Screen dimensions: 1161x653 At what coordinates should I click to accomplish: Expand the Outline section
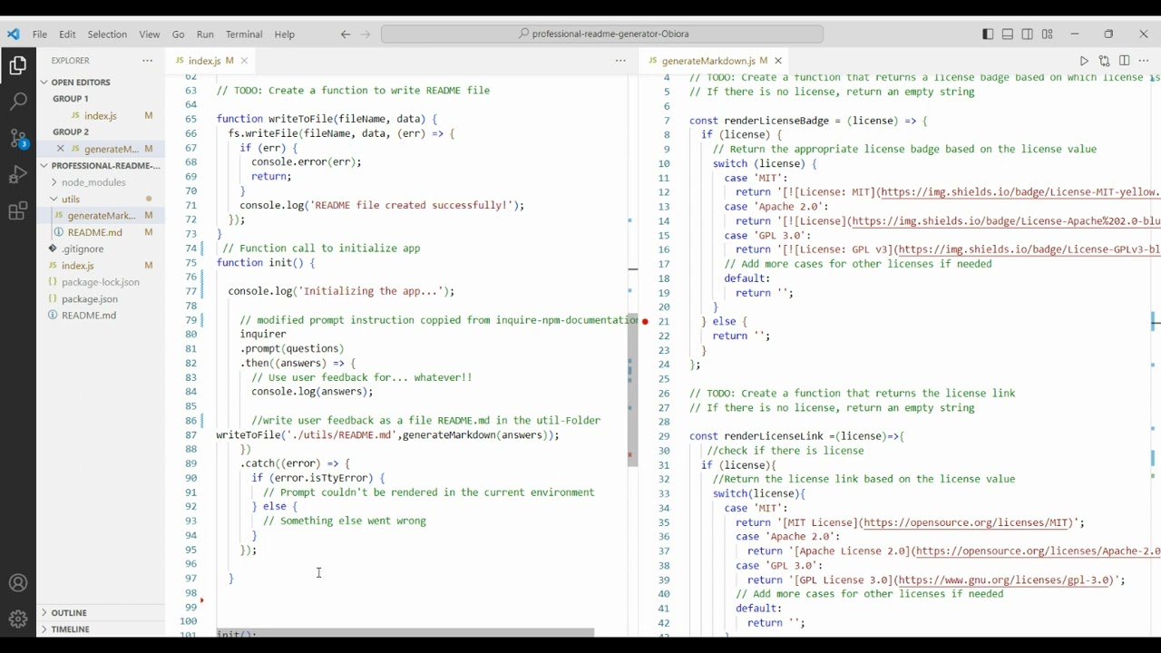(x=101, y=612)
